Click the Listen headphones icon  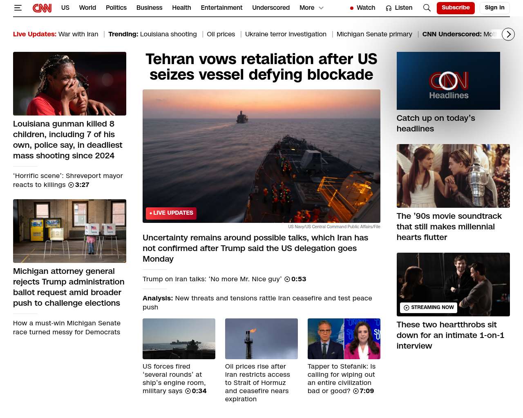coord(389,8)
